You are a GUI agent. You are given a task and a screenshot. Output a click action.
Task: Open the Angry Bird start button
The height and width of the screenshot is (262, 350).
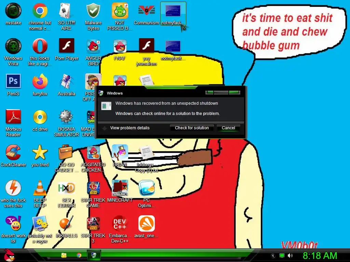(9, 255)
